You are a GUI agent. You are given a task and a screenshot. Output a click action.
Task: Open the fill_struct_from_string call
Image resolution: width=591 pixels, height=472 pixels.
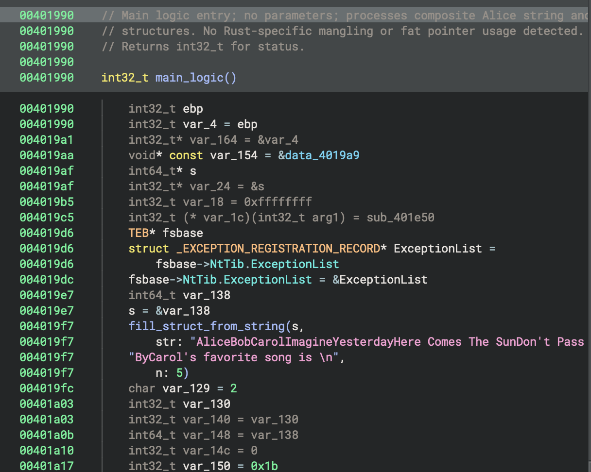207,326
